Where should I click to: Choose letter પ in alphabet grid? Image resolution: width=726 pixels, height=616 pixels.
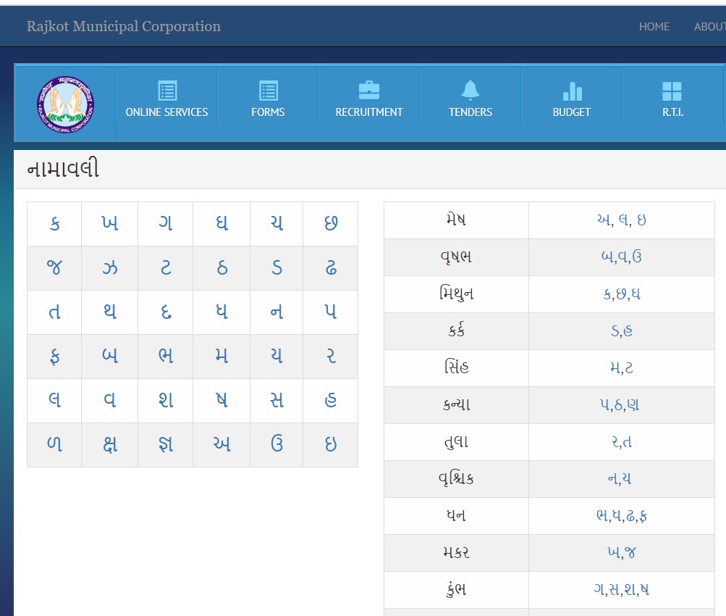click(331, 312)
